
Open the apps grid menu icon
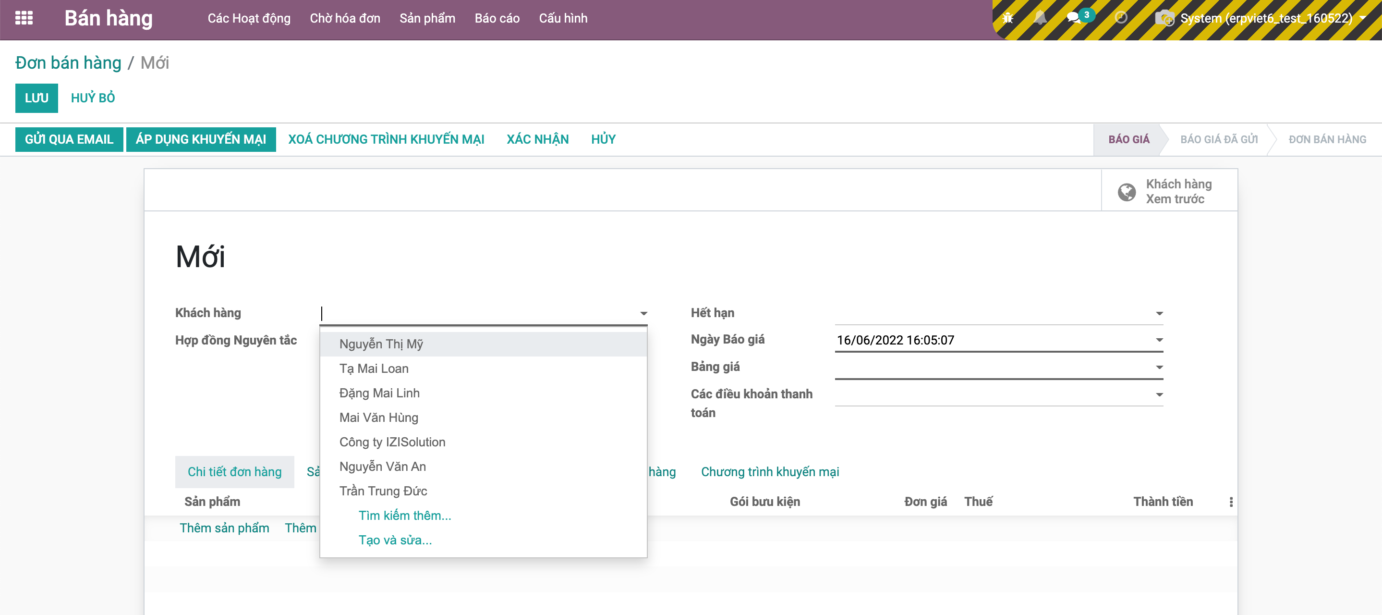click(x=24, y=18)
